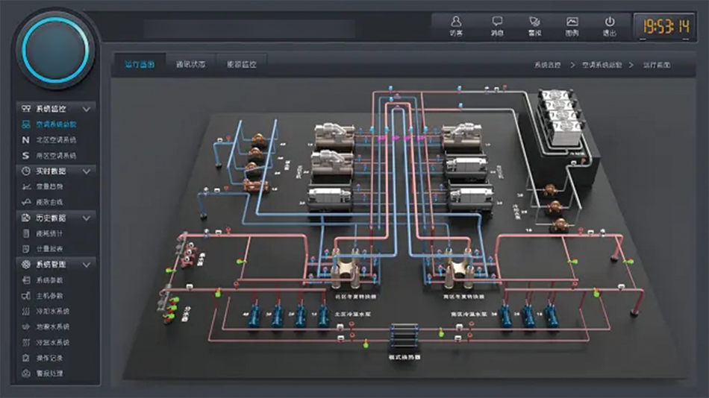Click the chart image icon in top bar

572,25
